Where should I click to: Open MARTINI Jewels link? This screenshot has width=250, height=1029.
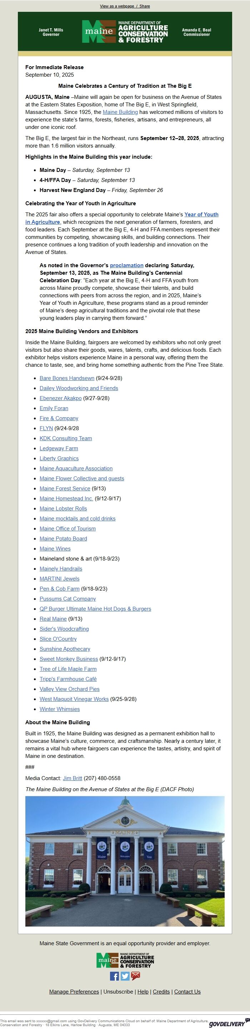[x=59, y=578]
